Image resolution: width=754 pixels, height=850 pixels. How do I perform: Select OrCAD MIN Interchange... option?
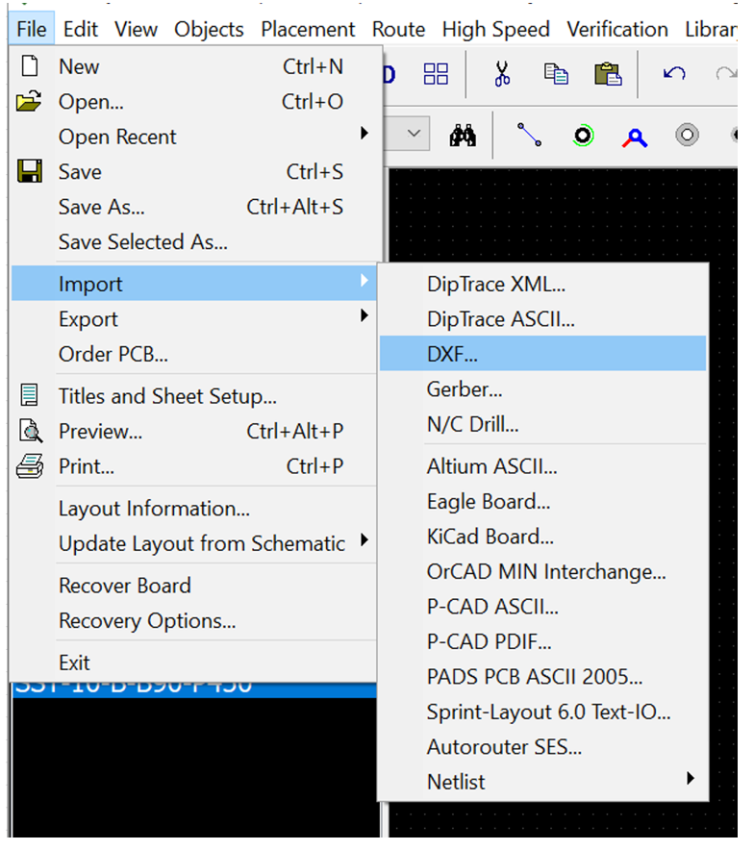(543, 571)
